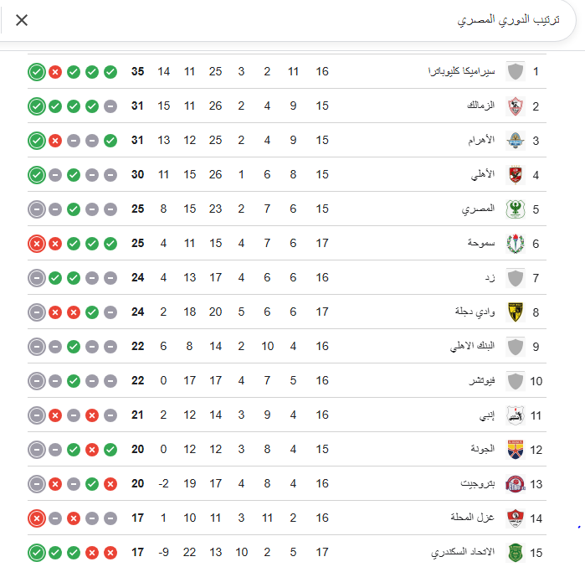Click the الزمالك club logo

[x=516, y=106]
